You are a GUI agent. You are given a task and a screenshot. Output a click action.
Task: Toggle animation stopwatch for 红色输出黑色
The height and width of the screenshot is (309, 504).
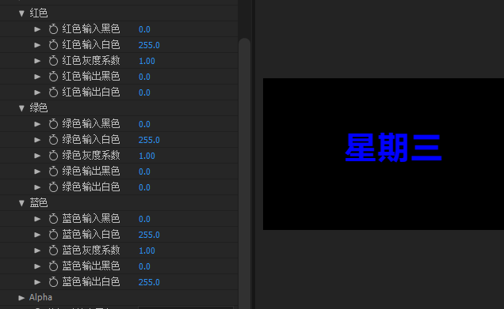pos(53,77)
